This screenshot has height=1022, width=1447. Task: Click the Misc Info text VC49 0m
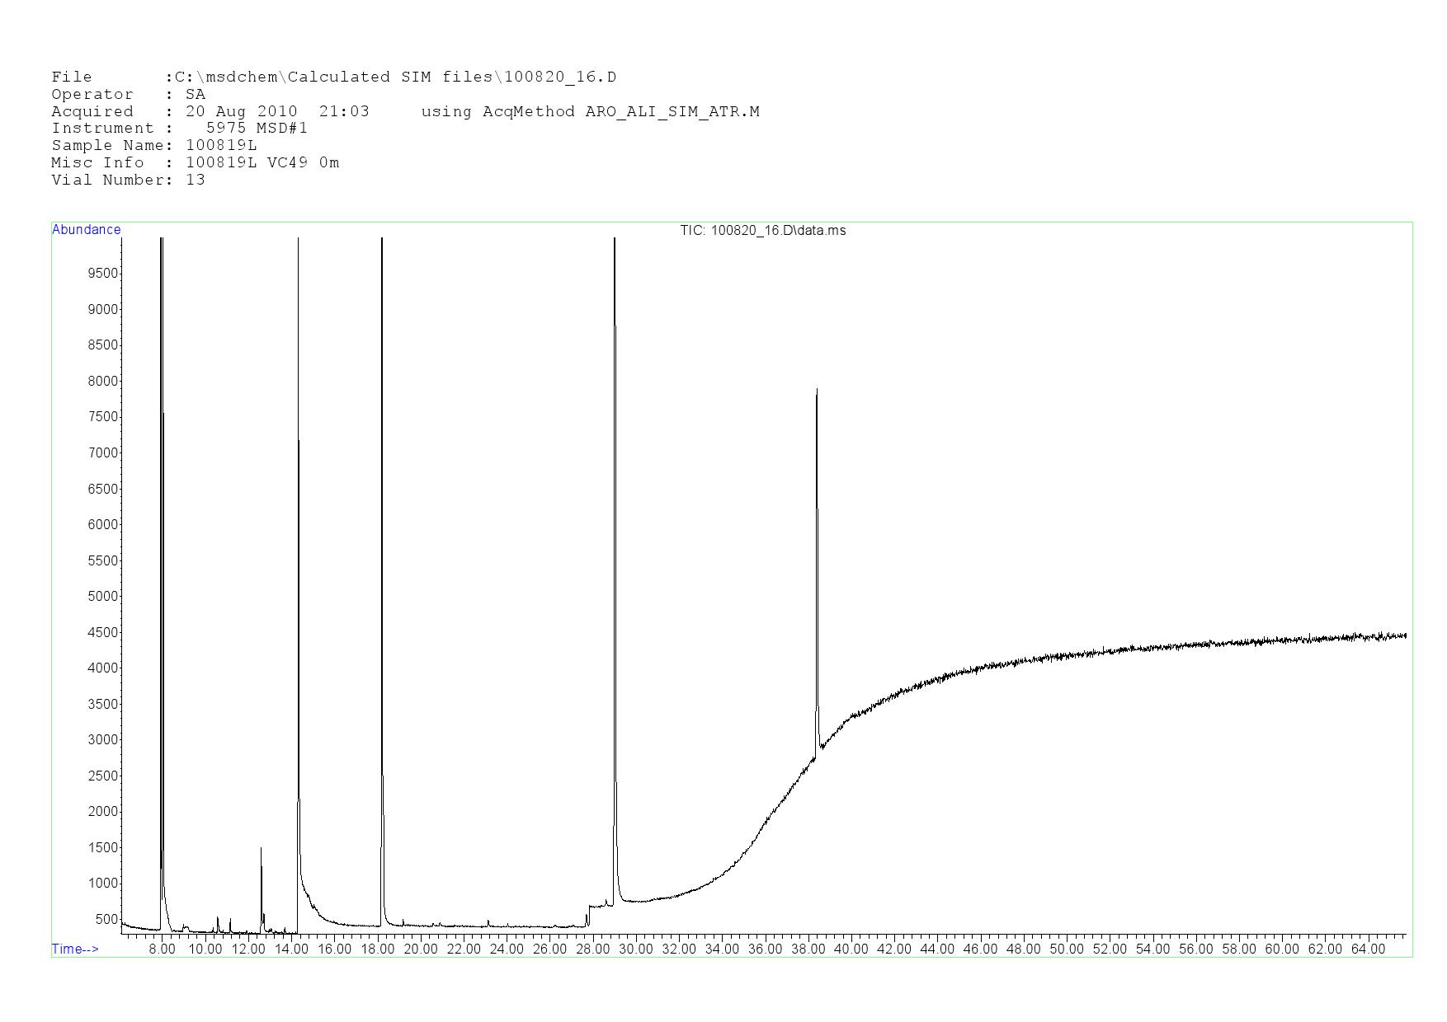pyautogui.click(x=303, y=163)
